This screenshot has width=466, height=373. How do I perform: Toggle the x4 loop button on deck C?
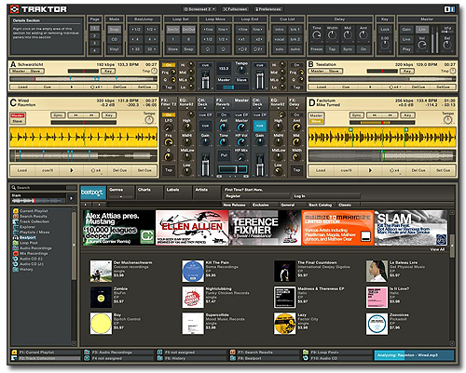[x=96, y=170]
